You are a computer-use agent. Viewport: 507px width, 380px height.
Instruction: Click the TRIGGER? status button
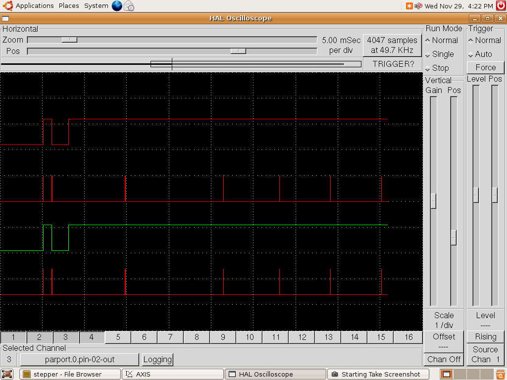(393, 64)
